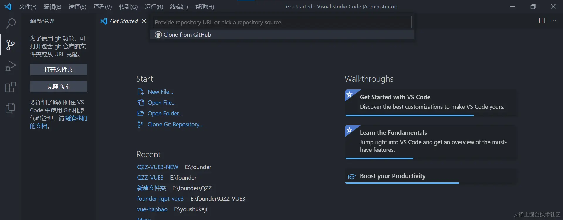The image size is (563, 220).
Task: Click progress bar under Learn the Fundamentals
Action: (379, 158)
